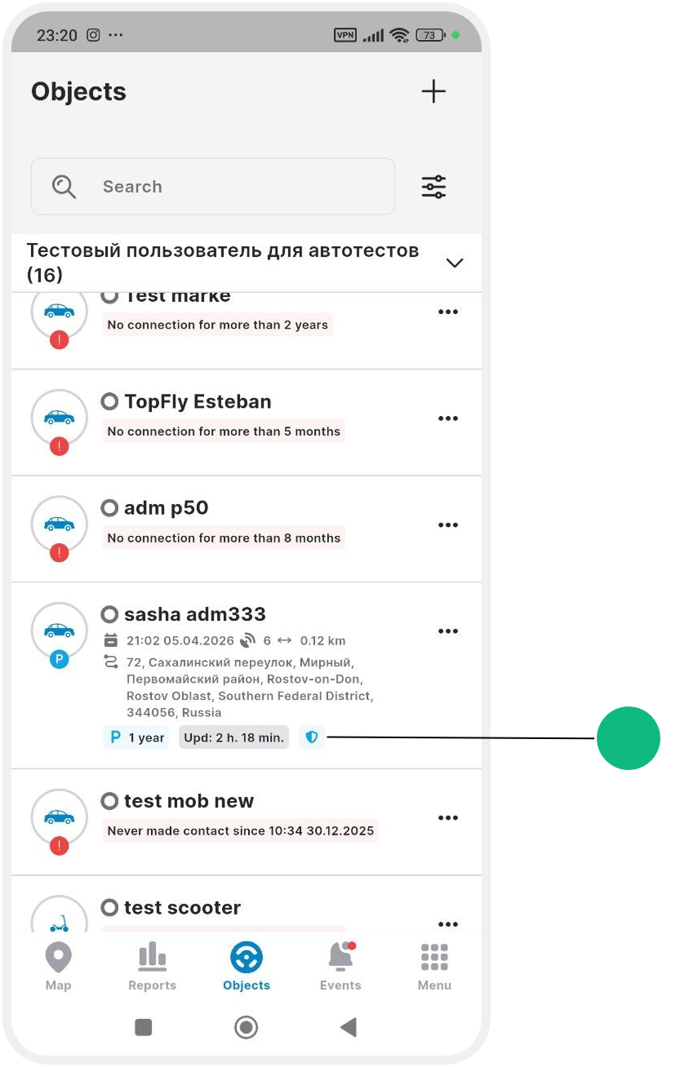The image size is (680, 1067).
Task: Tap the status circle beside adm p50
Action: click(109, 508)
